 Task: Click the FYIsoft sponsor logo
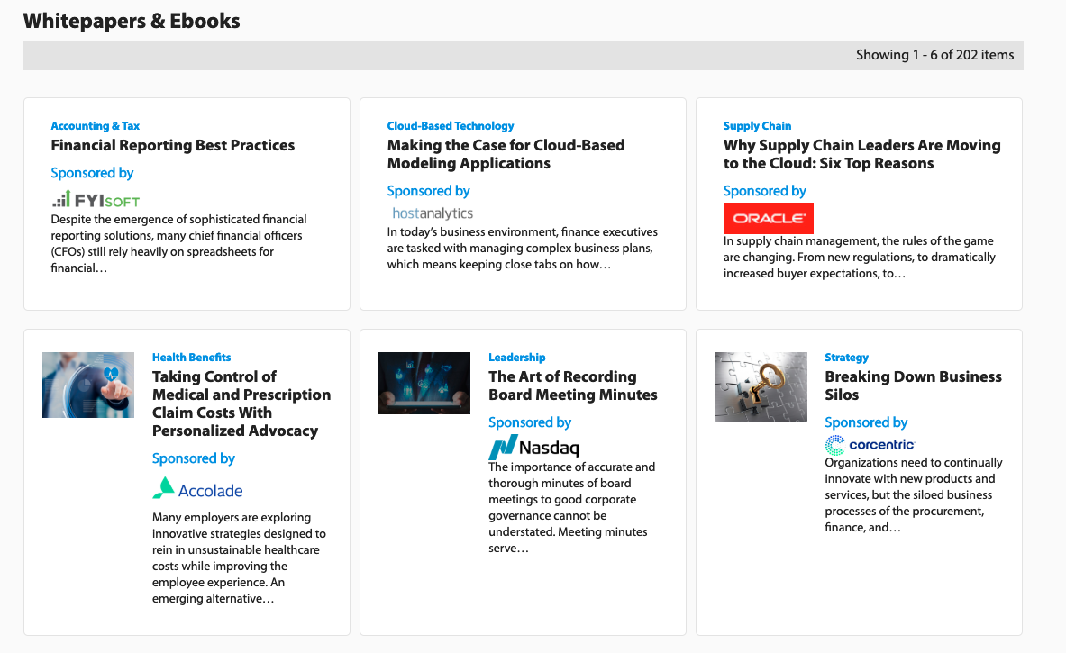(96, 200)
